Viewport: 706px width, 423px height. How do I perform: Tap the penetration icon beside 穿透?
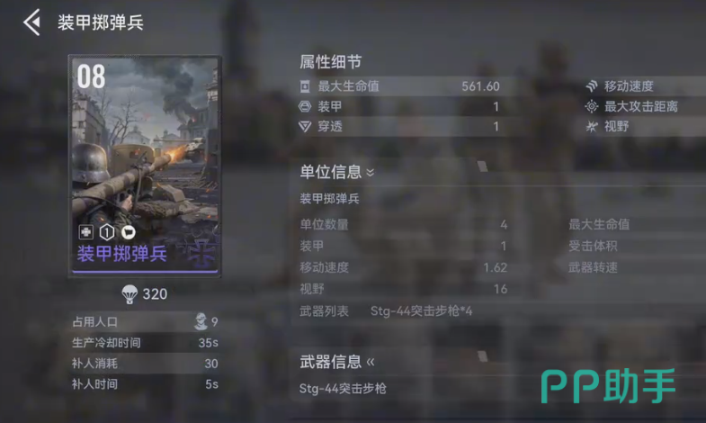point(305,127)
